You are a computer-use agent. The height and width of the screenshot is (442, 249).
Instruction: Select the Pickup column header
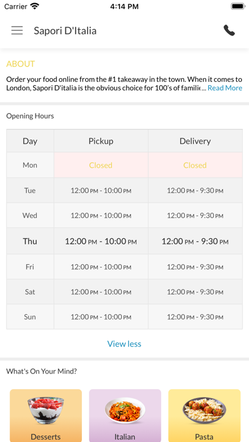(x=101, y=141)
